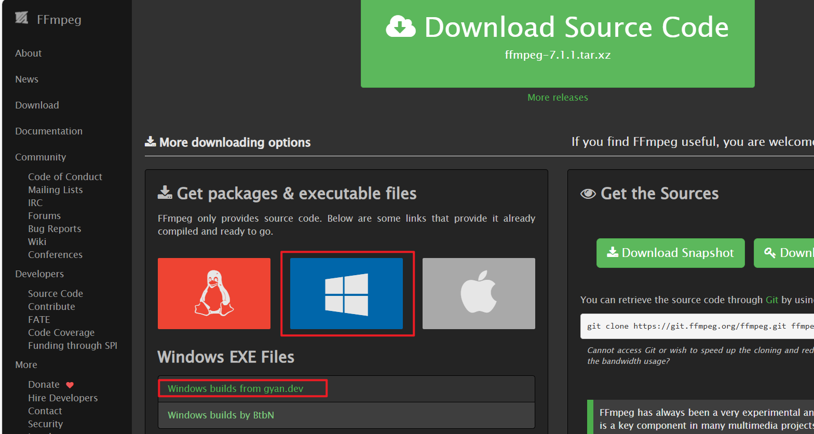
Task: Open the About page in sidebar
Action: [28, 53]
